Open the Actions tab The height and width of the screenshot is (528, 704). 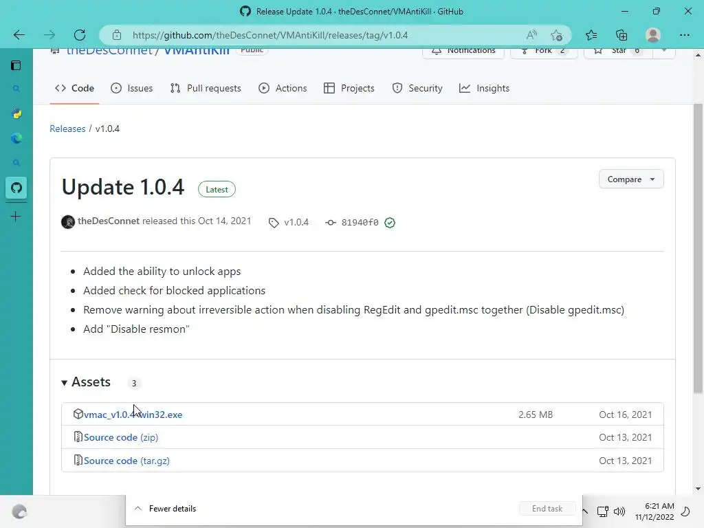[283, 88]
